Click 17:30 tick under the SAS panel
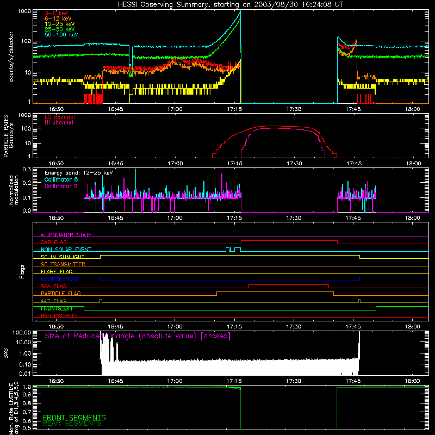 (294, 381)
